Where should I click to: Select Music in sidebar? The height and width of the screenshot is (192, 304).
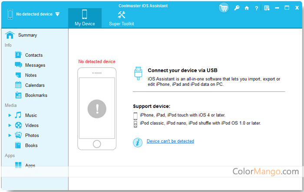coord(31,115)
